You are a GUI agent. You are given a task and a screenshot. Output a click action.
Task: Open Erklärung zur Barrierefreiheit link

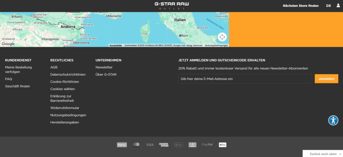click(x=62, y=98)
